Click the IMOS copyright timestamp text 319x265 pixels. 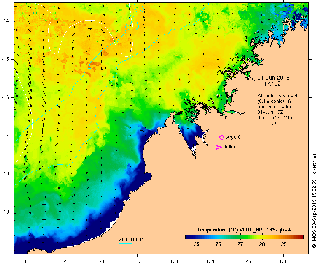(314, 201)
